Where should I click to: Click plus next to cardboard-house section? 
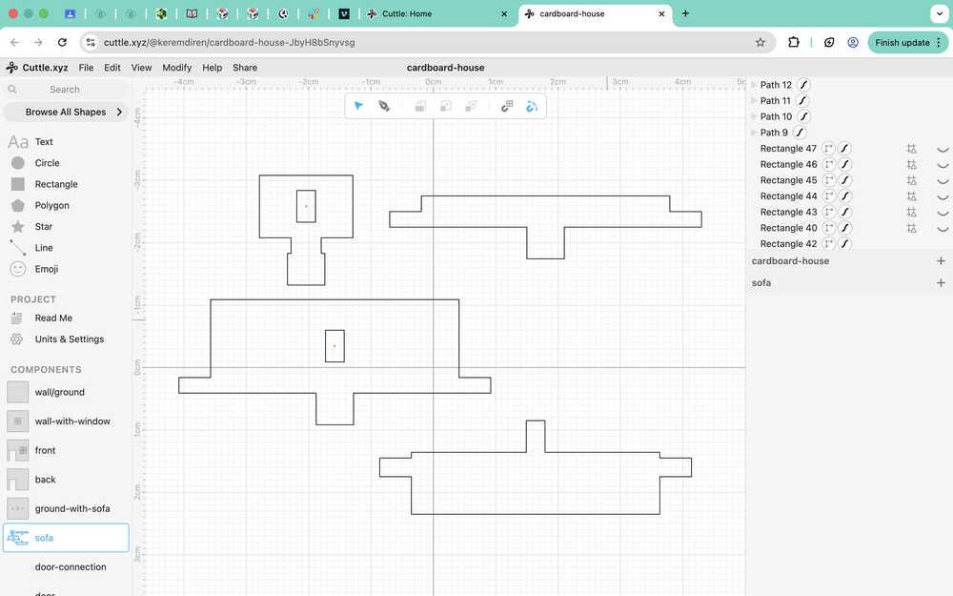point(941,261)
